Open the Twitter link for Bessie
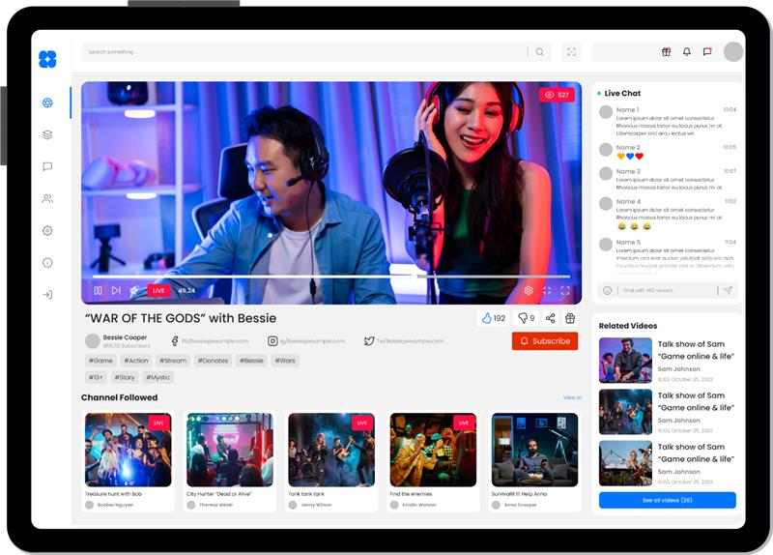This screenshot has height=555, width=773. point(404,341)
